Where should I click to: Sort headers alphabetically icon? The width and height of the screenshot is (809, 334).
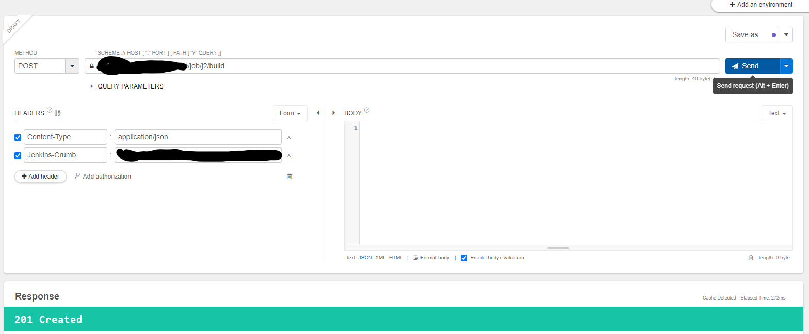coord(58,113)
